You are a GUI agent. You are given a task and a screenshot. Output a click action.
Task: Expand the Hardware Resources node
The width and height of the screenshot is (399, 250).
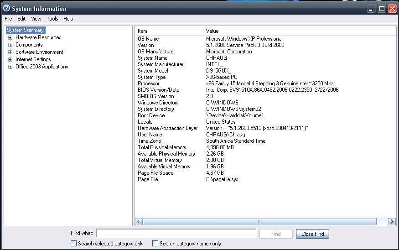tap(10, 37)
